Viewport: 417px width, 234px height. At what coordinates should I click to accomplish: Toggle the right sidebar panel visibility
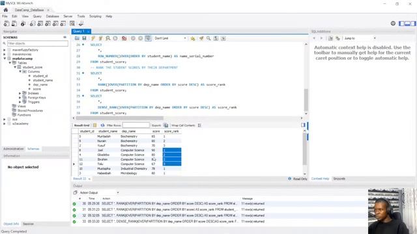tap(413, 23)
